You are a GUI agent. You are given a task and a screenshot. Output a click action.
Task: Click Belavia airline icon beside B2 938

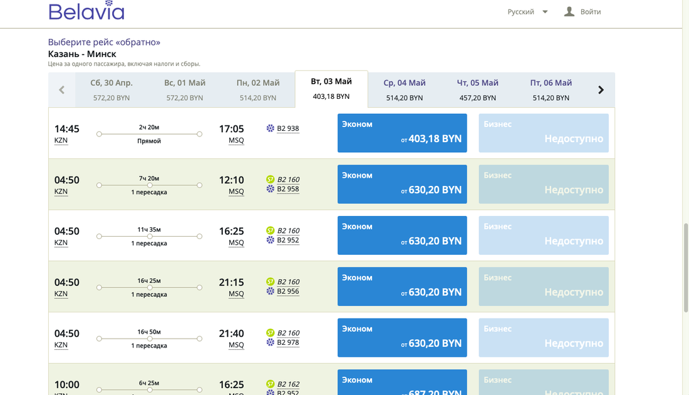271,128
